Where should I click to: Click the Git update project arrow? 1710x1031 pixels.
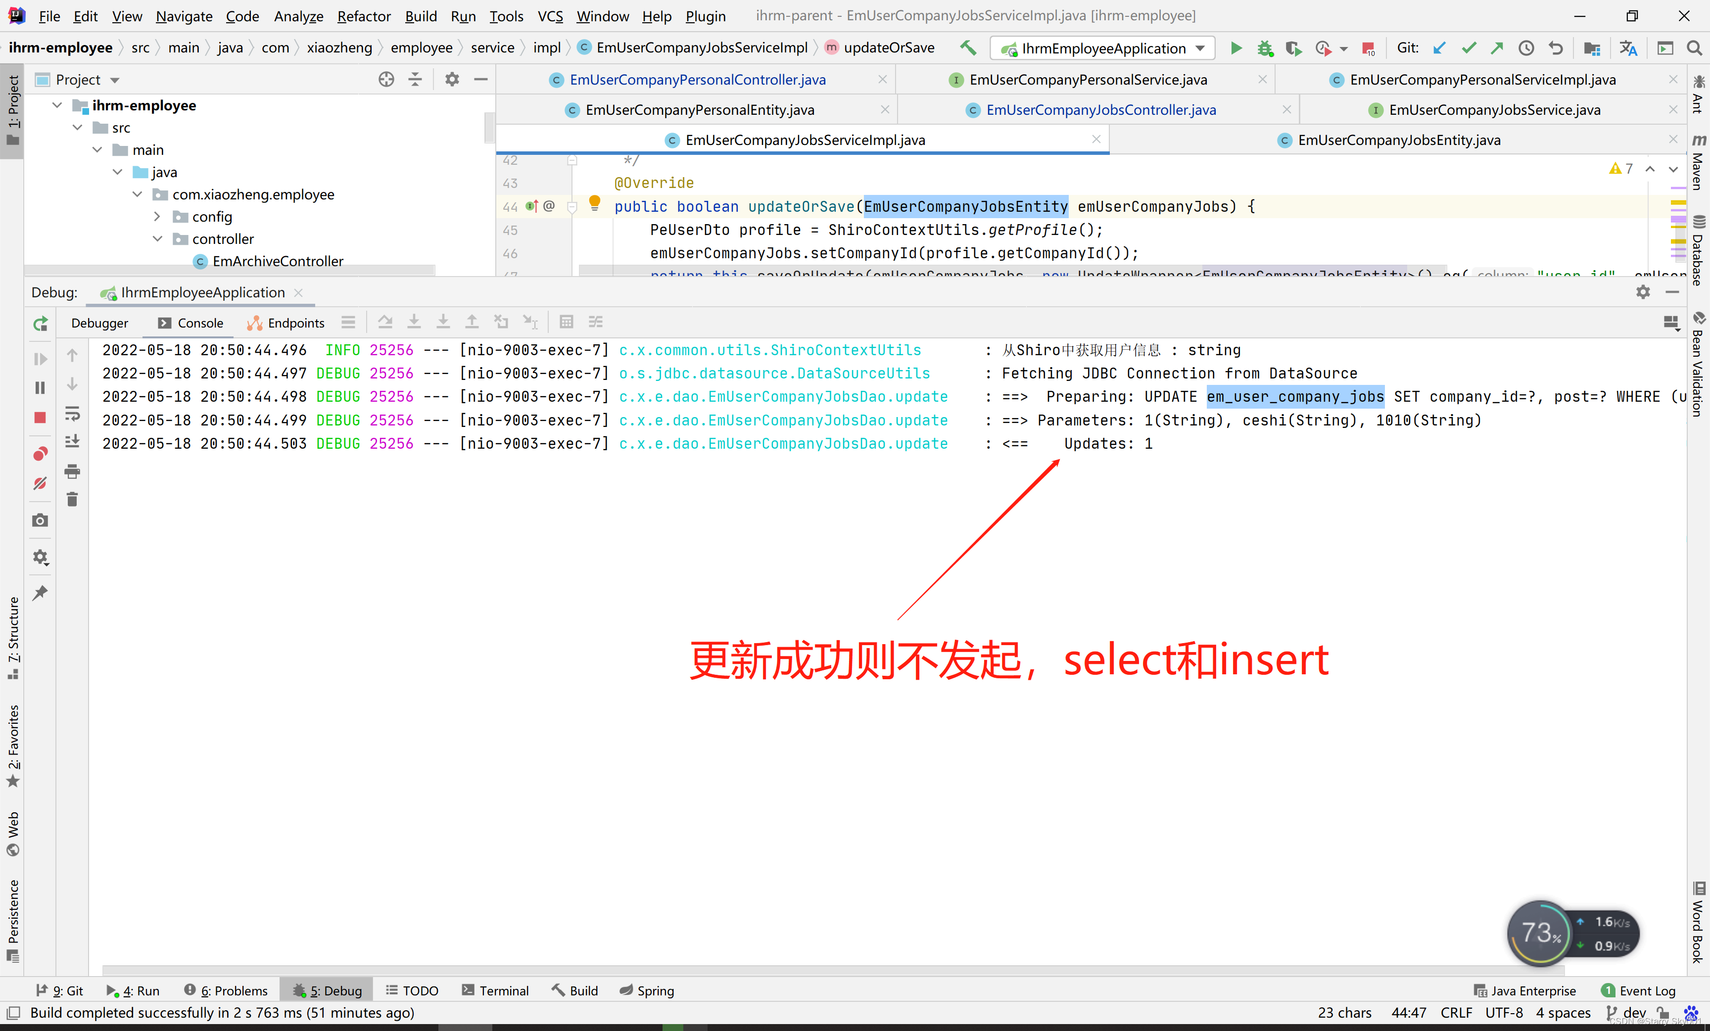coord(1439,48)
